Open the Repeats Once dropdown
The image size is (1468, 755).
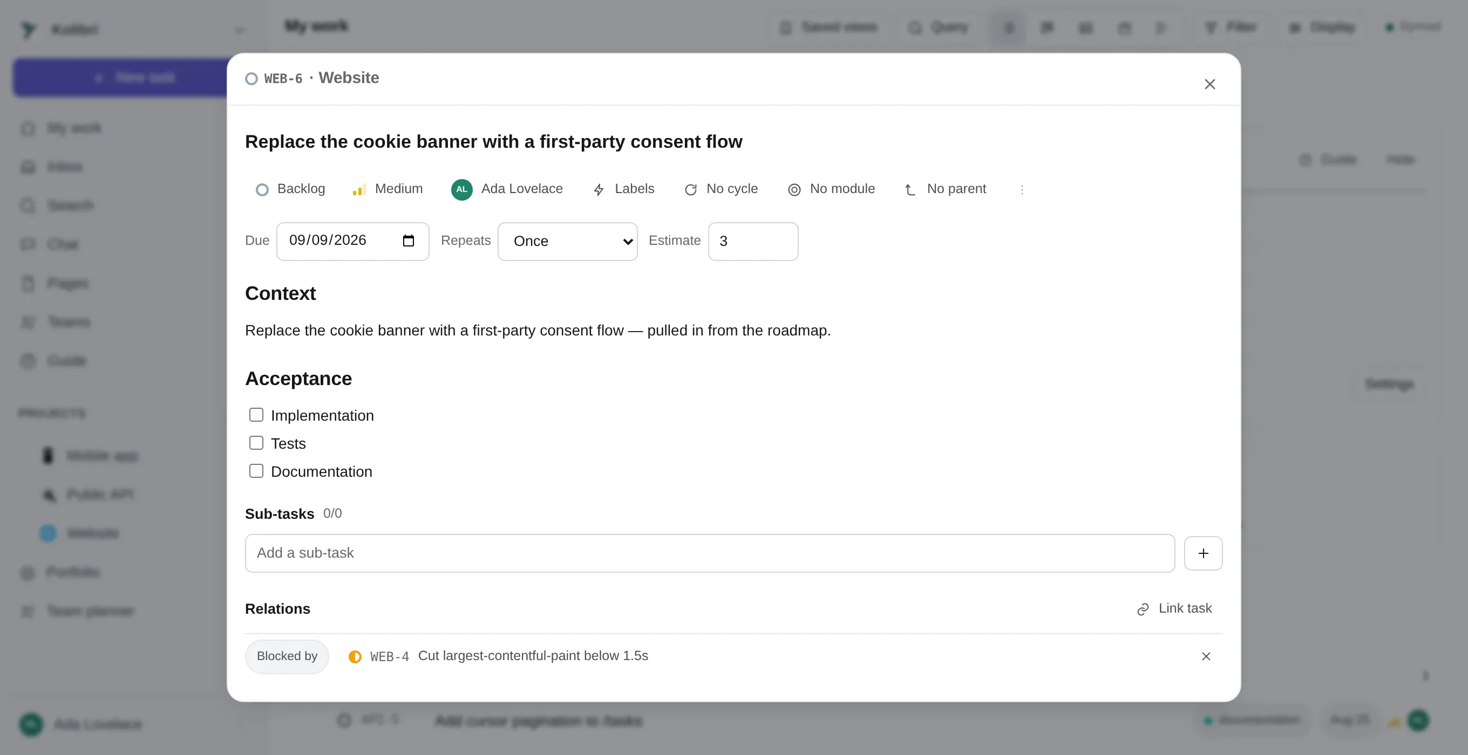tap(568, 242)
